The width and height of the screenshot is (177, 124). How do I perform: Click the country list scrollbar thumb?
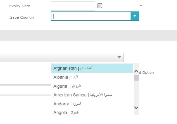click(x=136, y=78)
